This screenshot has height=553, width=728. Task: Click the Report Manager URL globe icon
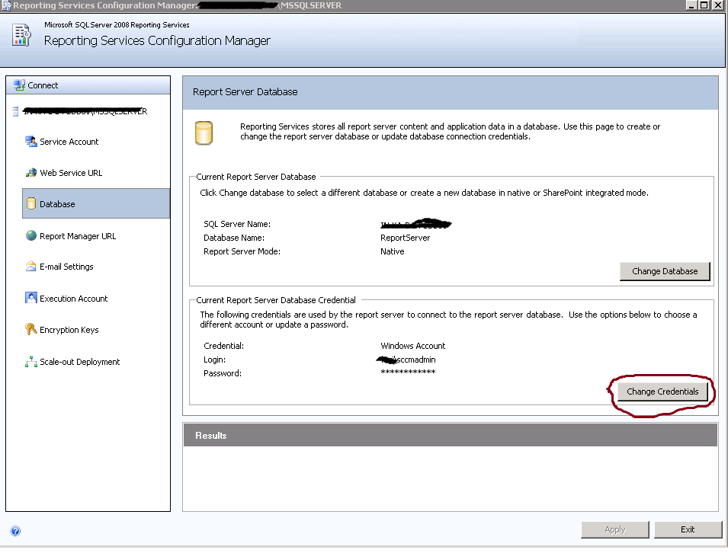click(31, 235)
